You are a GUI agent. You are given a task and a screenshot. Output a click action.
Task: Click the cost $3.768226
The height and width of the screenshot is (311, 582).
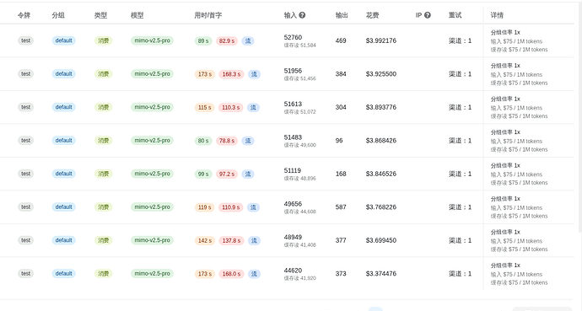(x=380, y=207)
